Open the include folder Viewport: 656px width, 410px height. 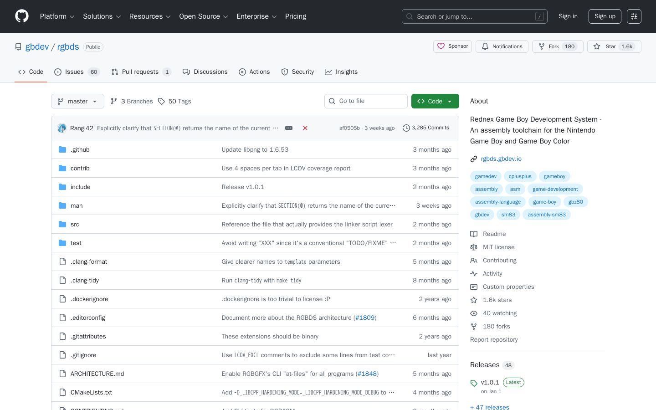coord(80,187)
